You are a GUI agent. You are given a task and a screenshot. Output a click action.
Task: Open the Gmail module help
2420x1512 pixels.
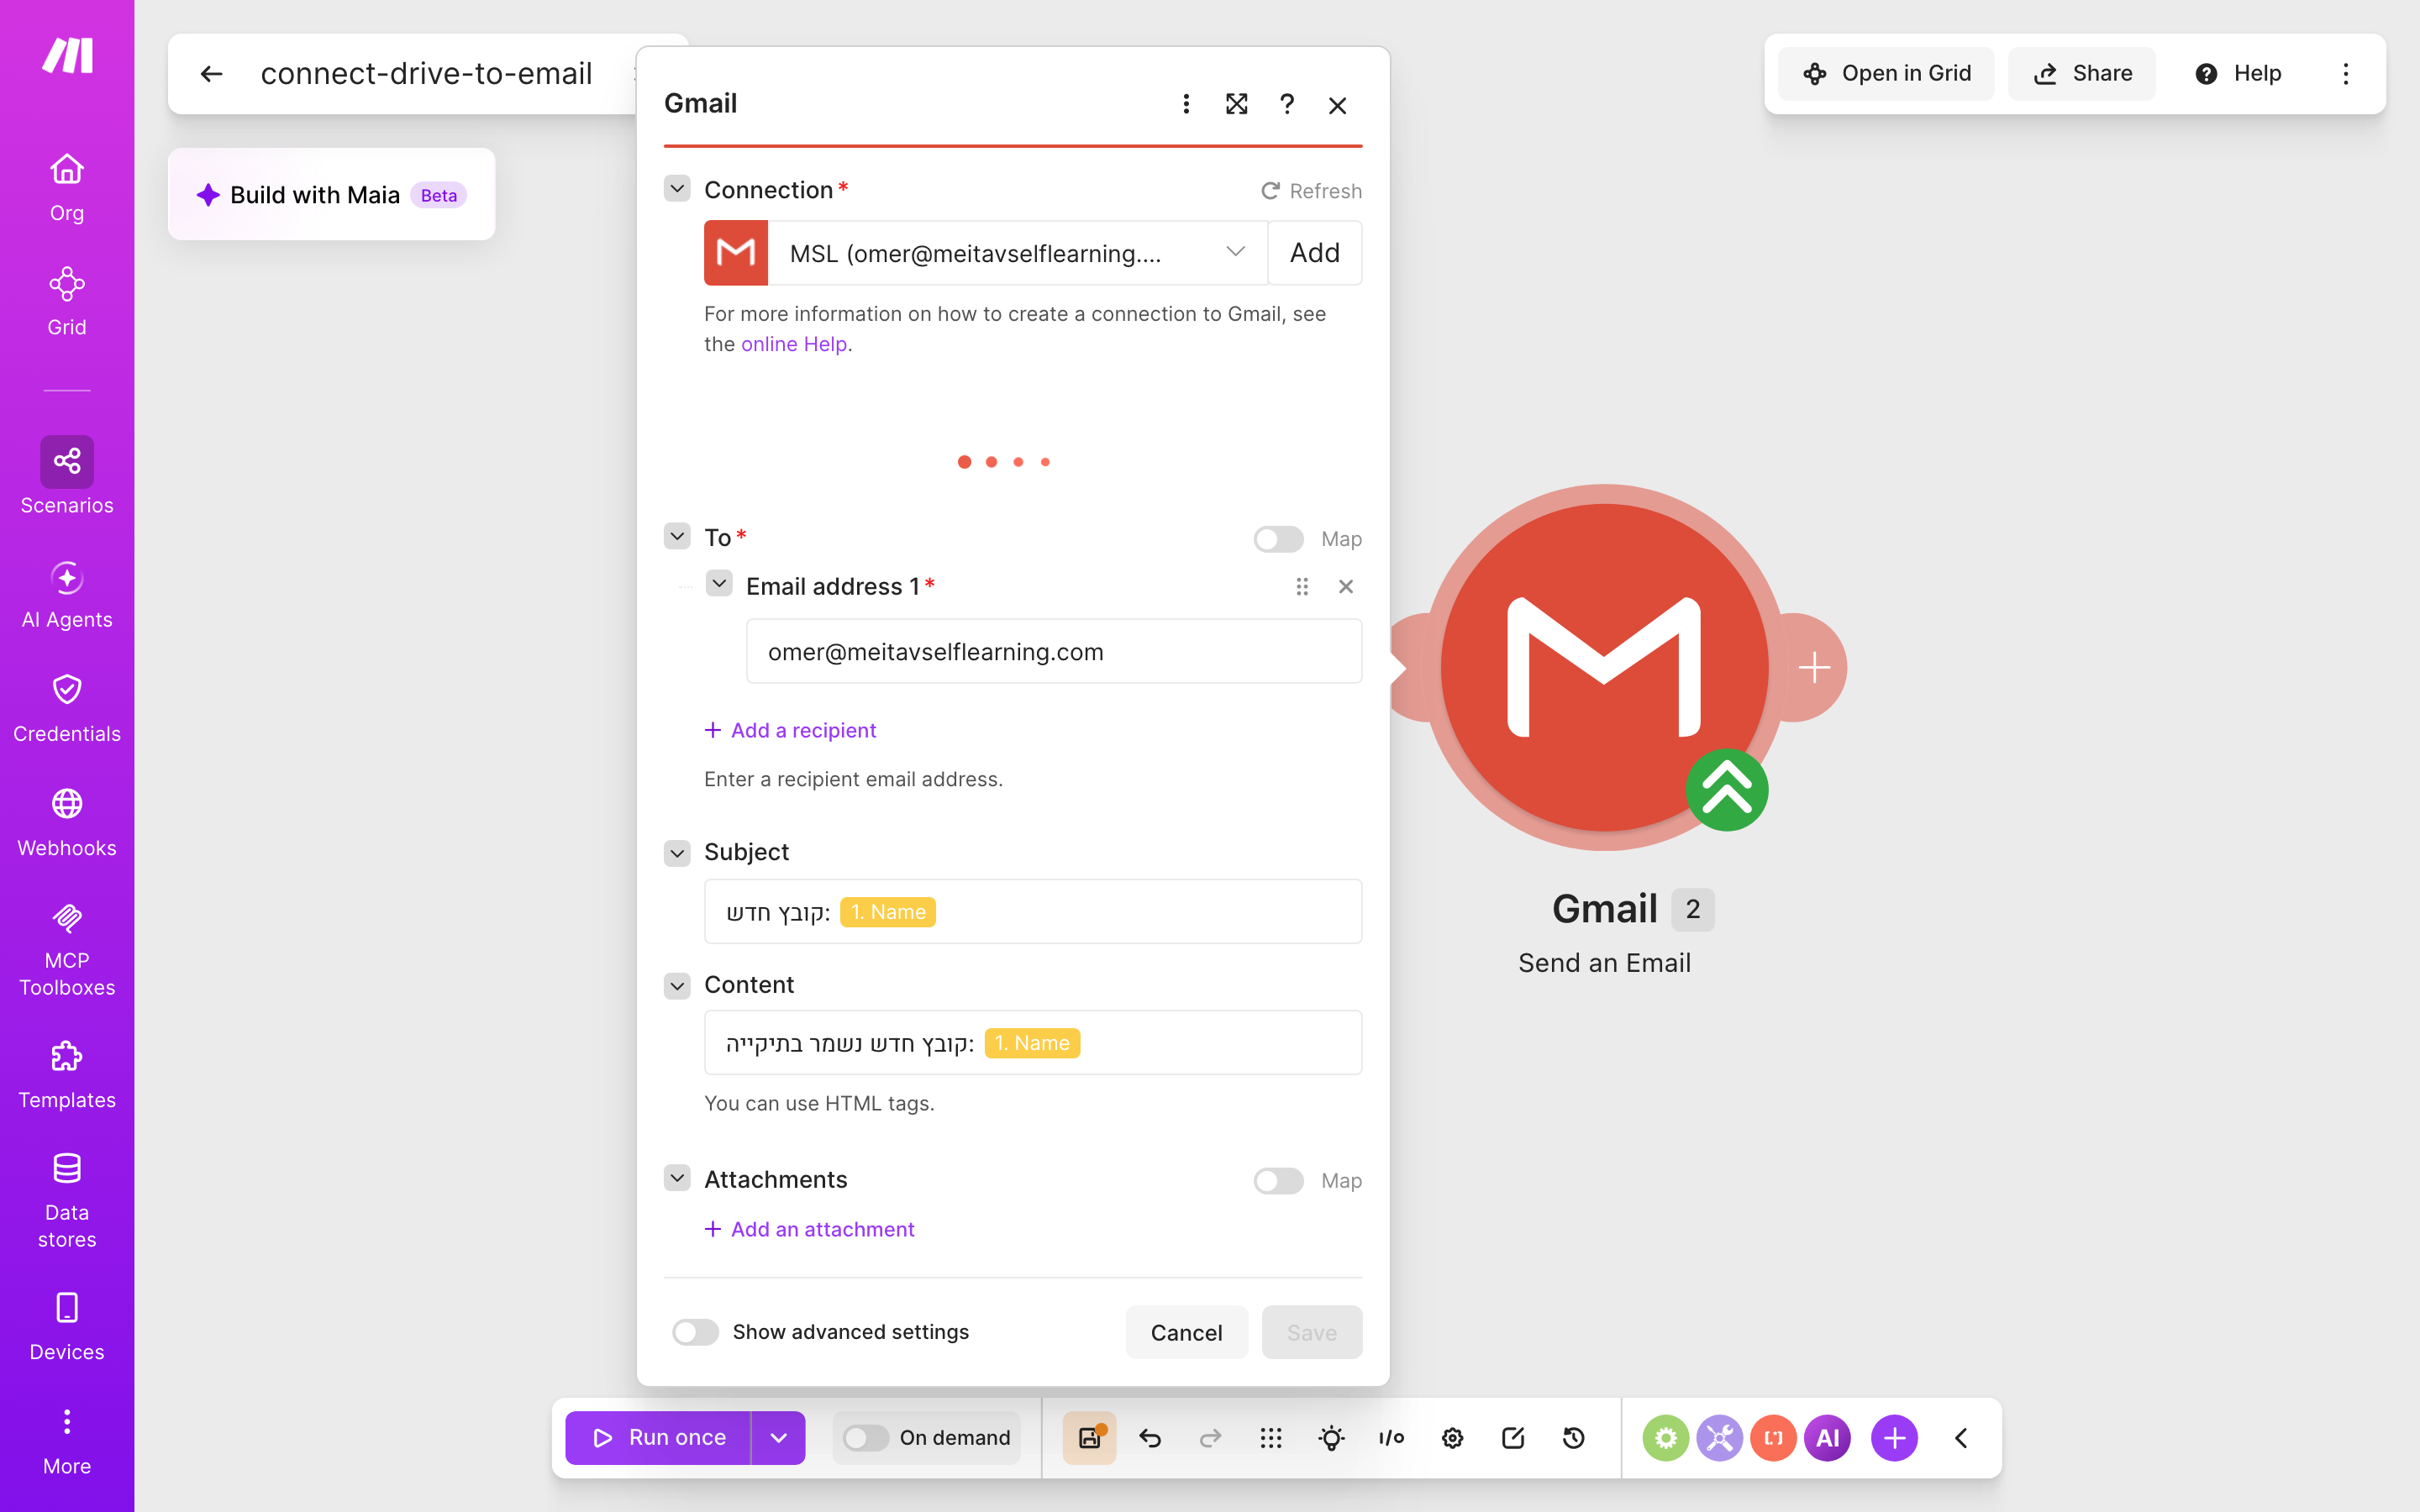tap(1287, 104)
